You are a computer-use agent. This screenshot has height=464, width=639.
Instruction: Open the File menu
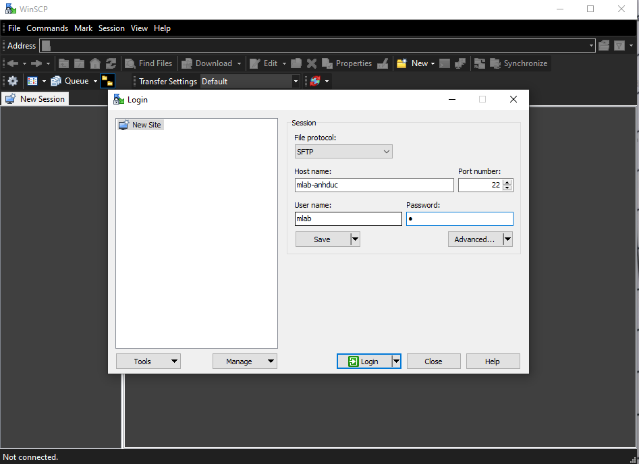pyautogui.click(x=14, y=28)
